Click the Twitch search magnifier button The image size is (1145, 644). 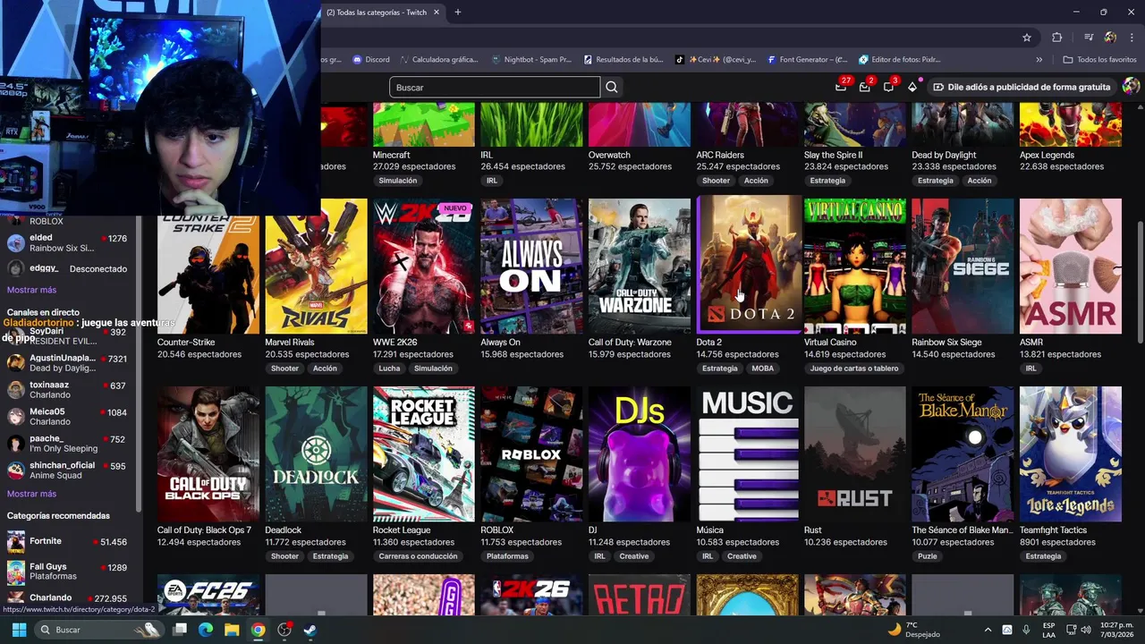point(612,87)
